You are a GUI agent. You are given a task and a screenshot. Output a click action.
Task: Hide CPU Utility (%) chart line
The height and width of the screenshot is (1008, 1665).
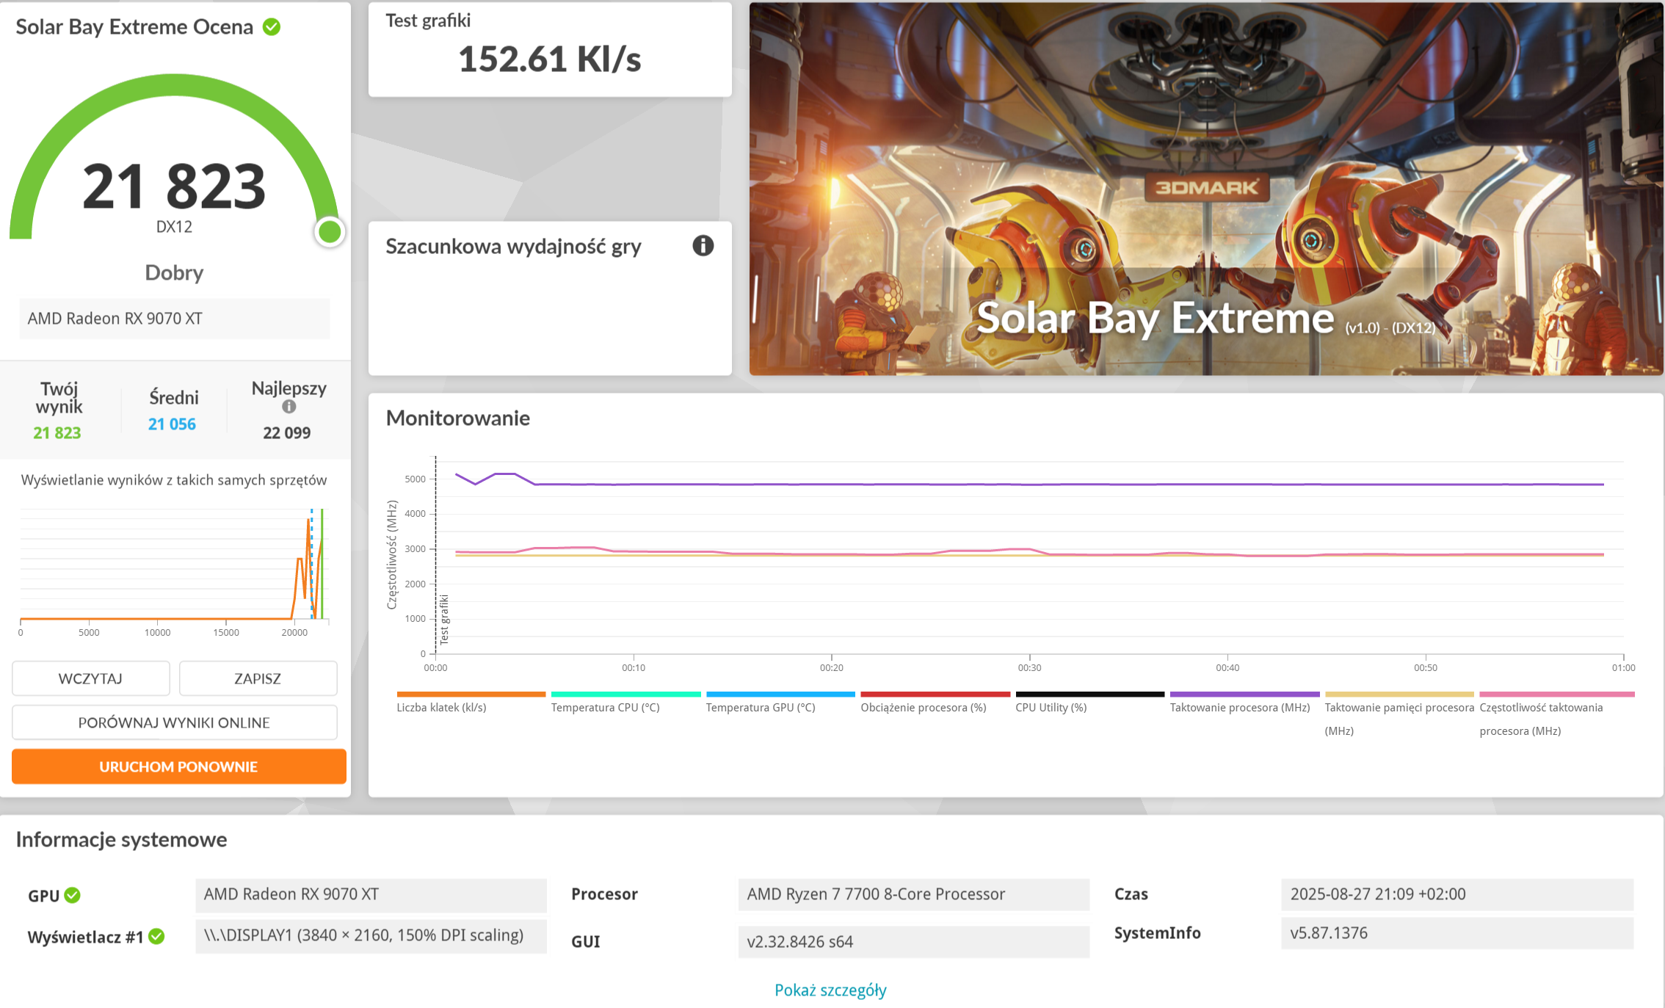click(x=1051, y=707)
